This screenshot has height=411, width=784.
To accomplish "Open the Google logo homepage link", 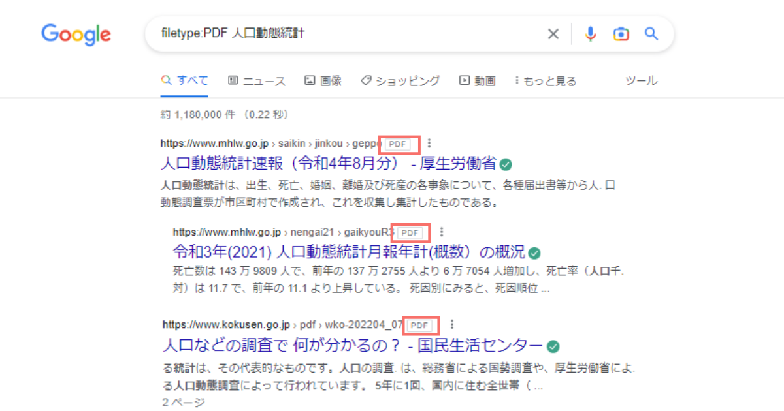I will tap(76, 34).
